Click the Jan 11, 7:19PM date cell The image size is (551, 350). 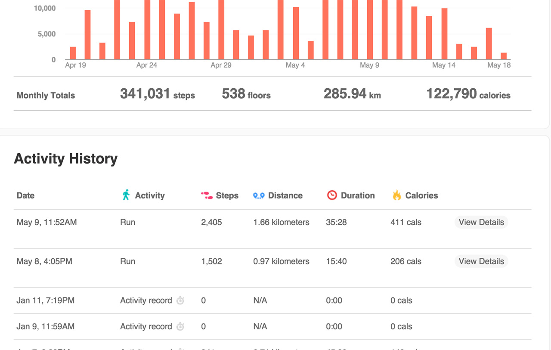46,300
